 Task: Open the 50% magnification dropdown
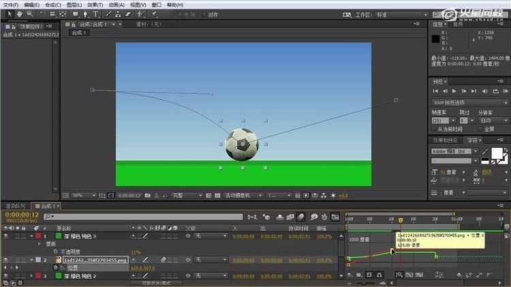pyautogui.click(x=83, y=196)
